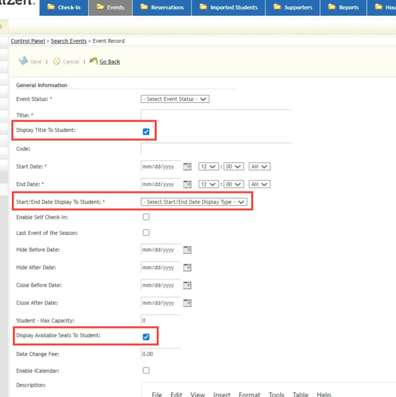Click the Go Back arrow icon
This screenshot has width=396, height=397.
point(93,61)
